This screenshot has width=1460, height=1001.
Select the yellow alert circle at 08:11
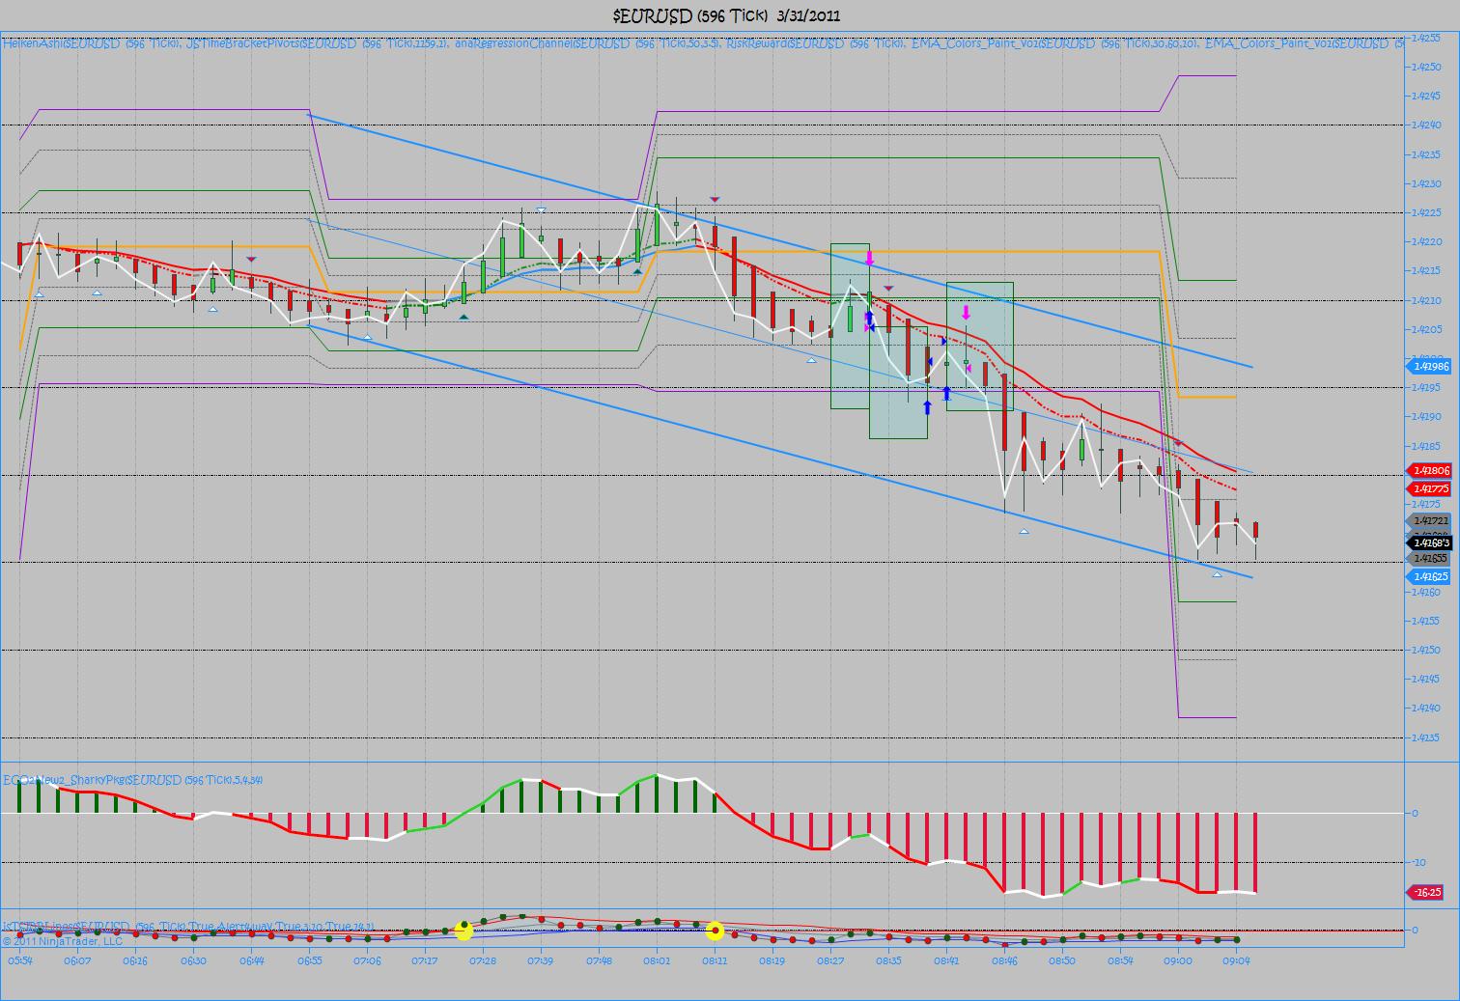(716, 931)
